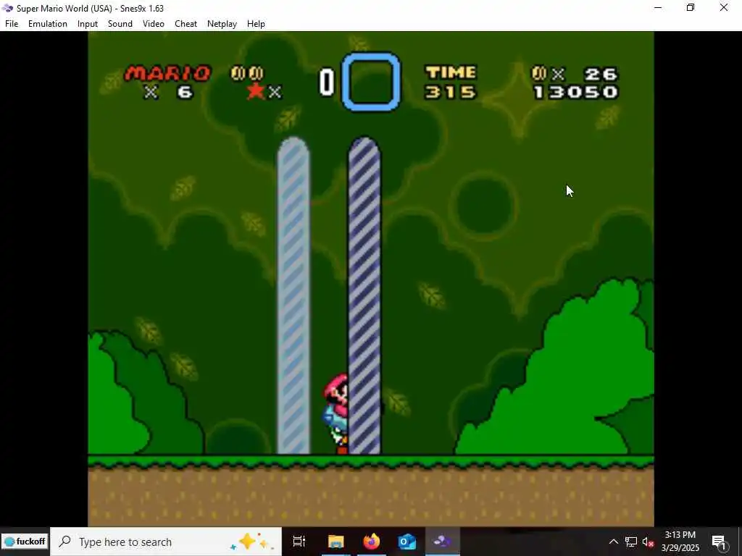Image resolution: width=742 pixels, height=556 pixels.
Task: Minimize the Snes9x window
Action: coord(658,7)
